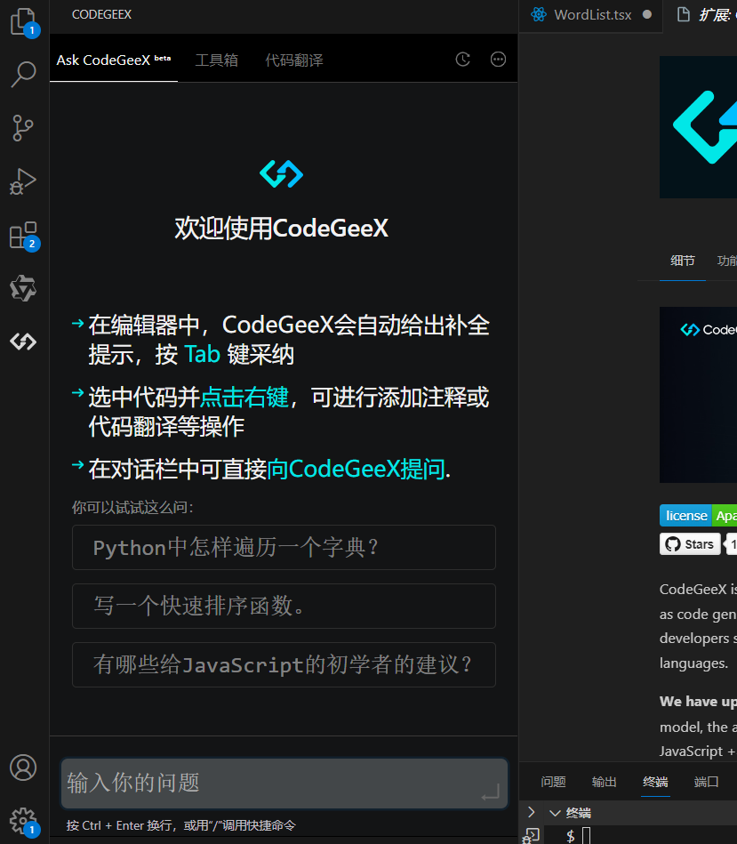Open the Accounts profile icon
The width and height of the screenshot is (737, 844).
(x=23, y=768)
